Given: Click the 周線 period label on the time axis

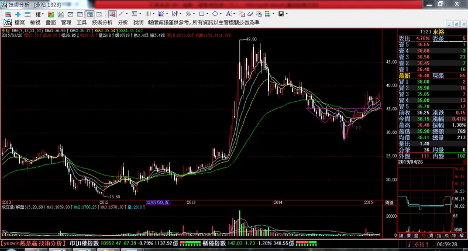Looking at the screenshot, I should coord(389,202).
